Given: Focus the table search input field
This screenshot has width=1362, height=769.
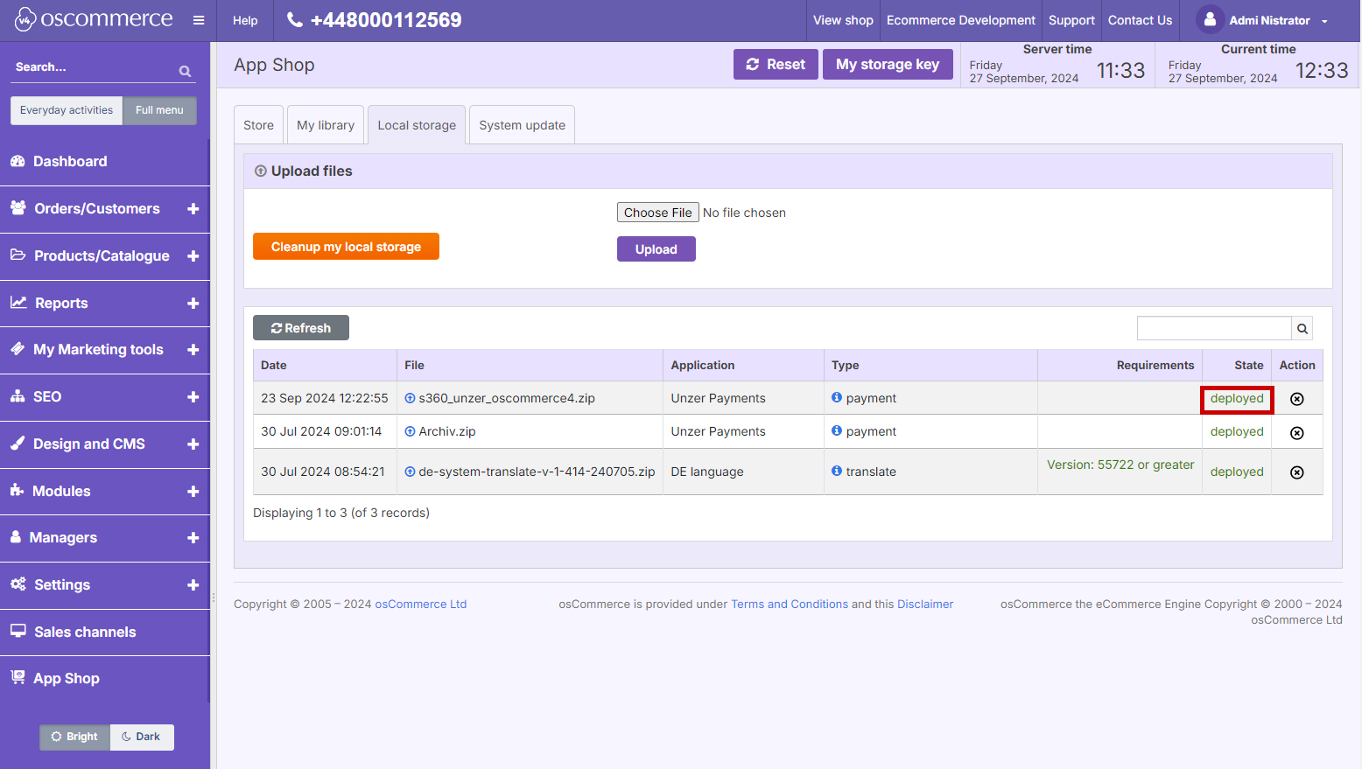Looking at the screenshot, I should point(1214,328).
